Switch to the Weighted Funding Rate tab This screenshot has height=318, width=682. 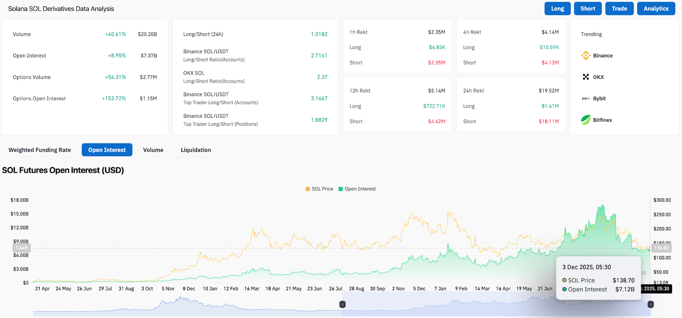[x=40, y=150]
